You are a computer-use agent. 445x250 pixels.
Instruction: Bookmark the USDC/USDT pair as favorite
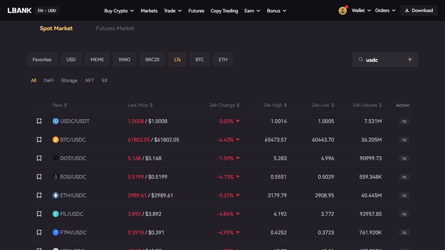coord(39,121)
